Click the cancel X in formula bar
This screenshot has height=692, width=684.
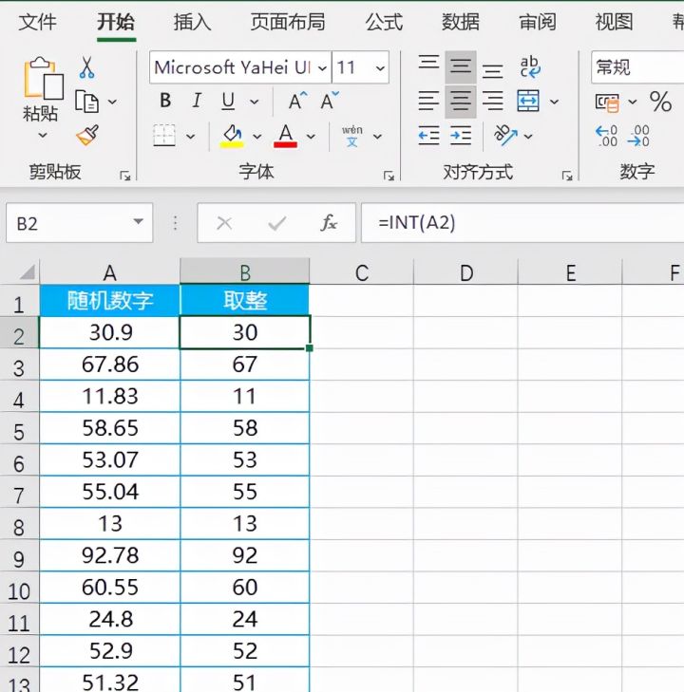[x=224, y=223]
